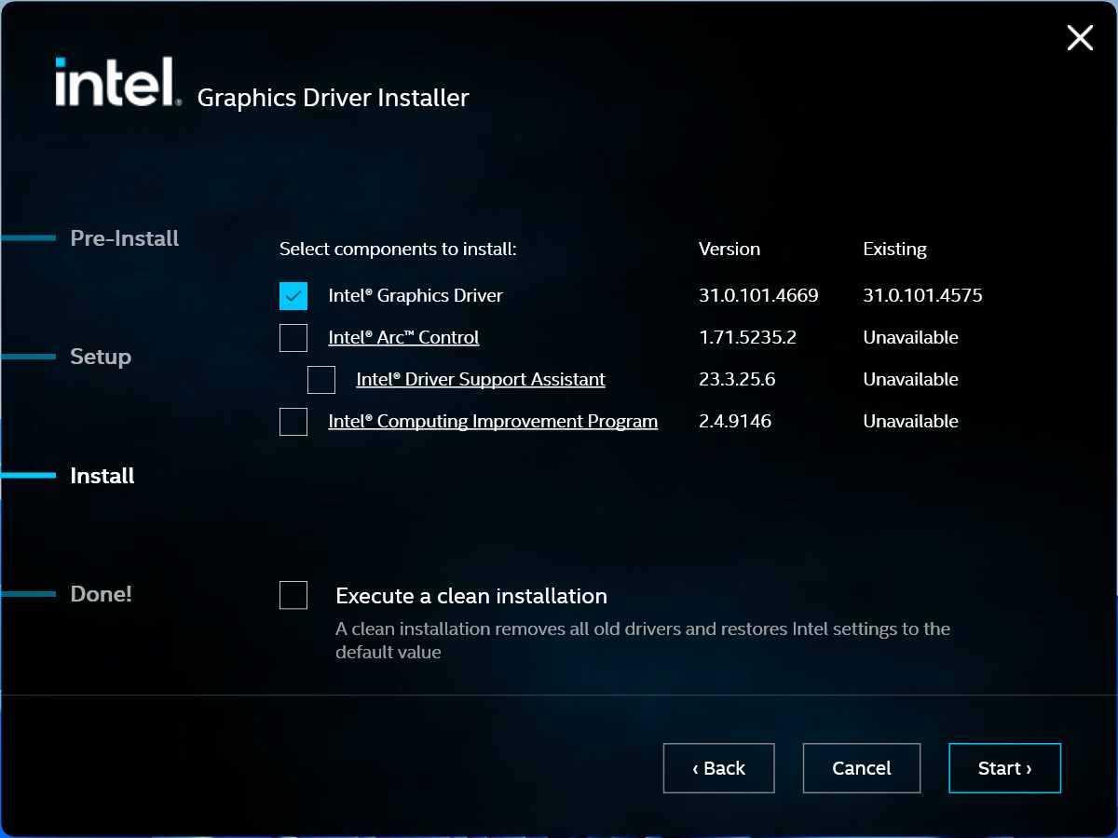Screen dimensions: 1118x838
Task: Select the Pre-Install step
Action: (x=125, y=238)
